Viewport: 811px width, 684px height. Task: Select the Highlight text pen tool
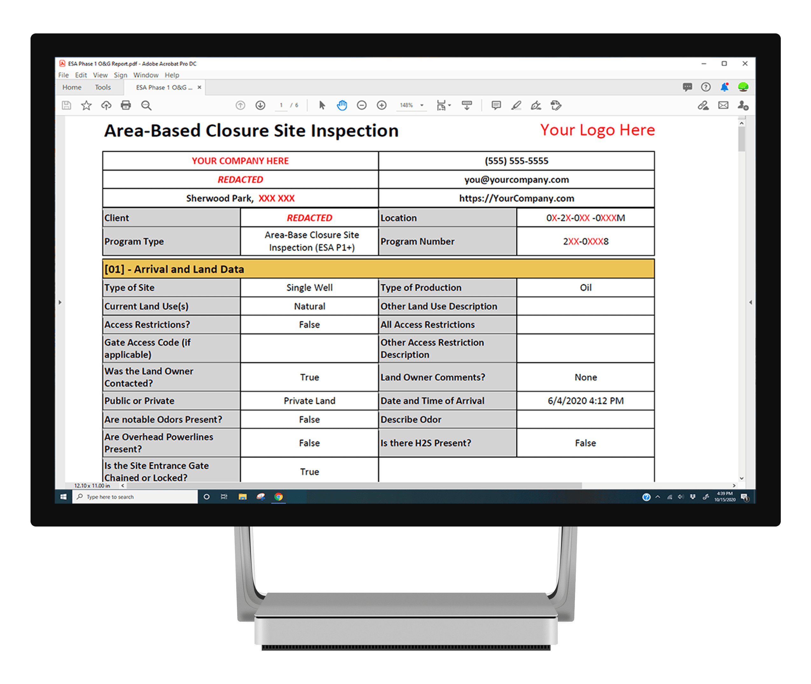[516, 105]
